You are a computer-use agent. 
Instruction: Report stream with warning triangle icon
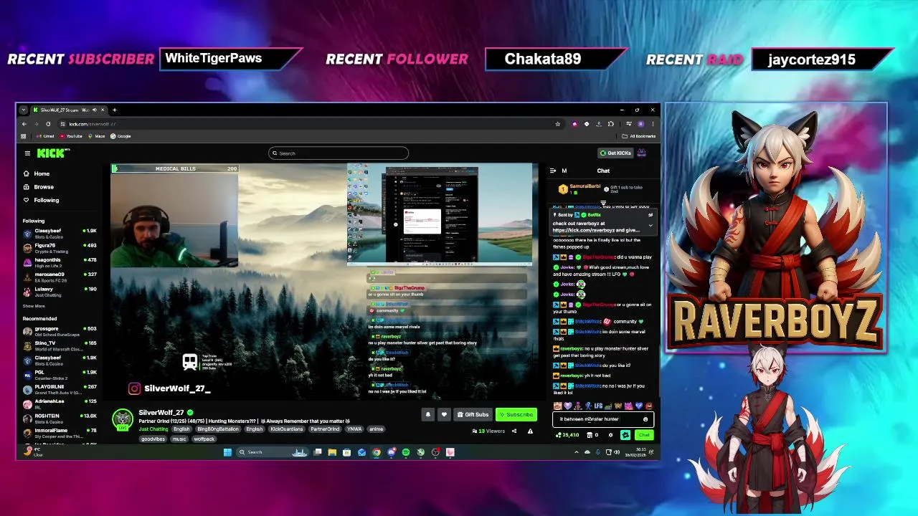tap(530, 431)
